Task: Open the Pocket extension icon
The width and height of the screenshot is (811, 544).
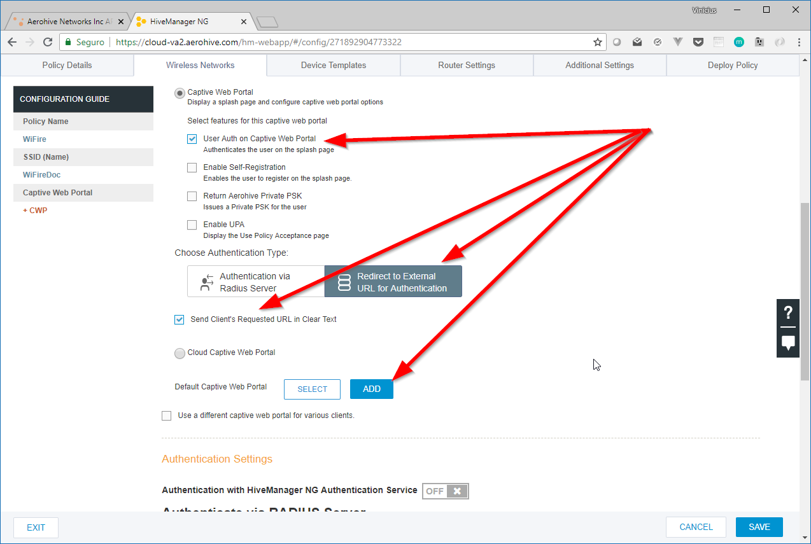Action: [698, 42]
